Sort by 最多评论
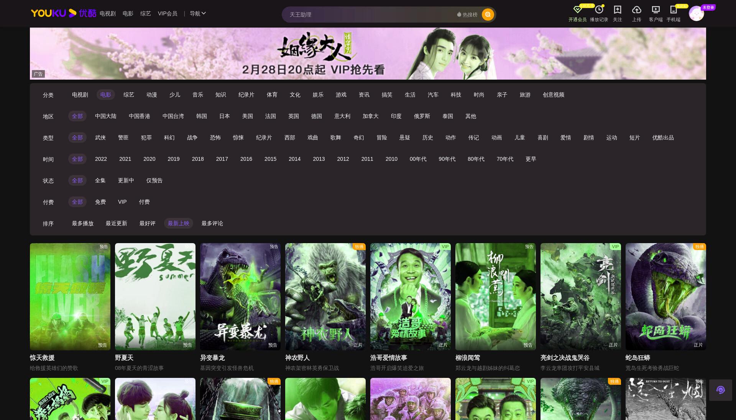This screenshot has width=736, height=420. click(x=212, y=223)
